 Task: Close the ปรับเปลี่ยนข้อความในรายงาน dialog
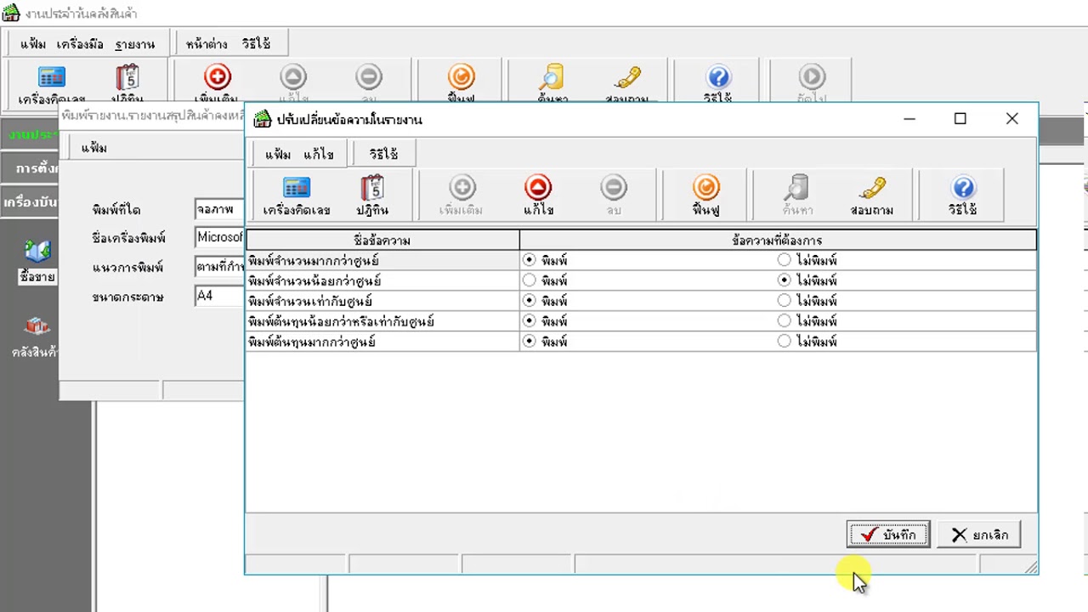pos(1011,119)
